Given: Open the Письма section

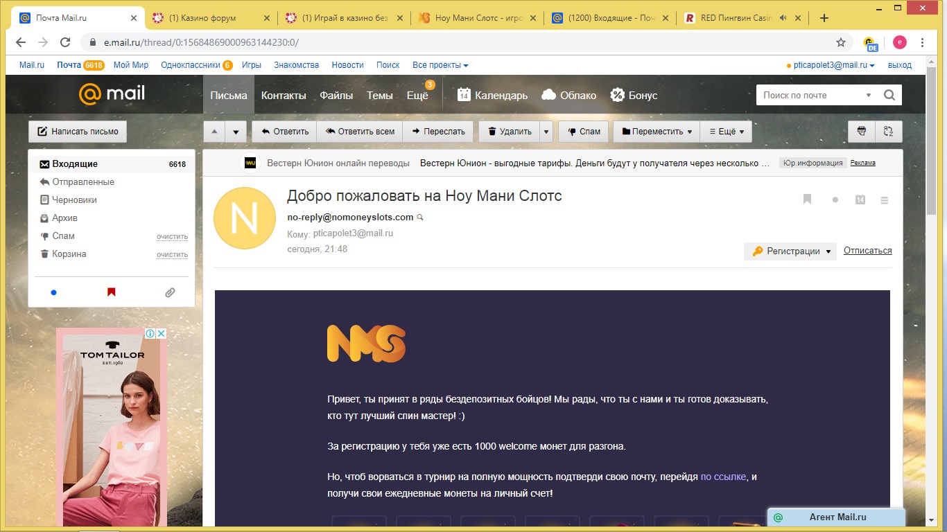Looking at the screenshot, I should (x=229, y=95).
